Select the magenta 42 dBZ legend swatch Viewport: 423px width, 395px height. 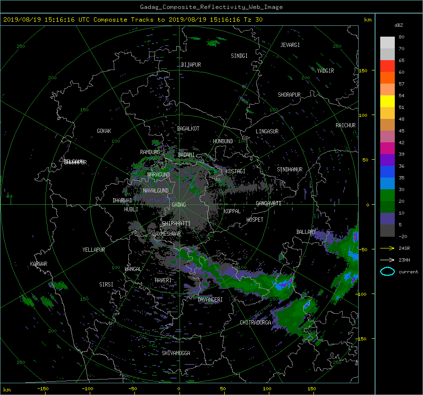point(387,148)
